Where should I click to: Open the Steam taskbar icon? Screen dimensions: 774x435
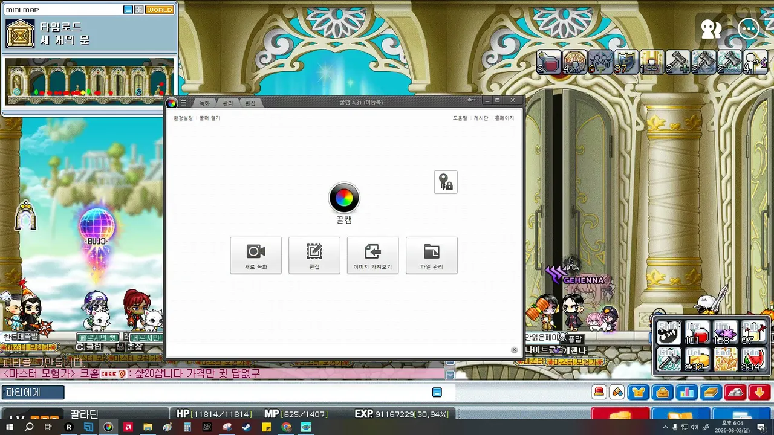(246, 427)
